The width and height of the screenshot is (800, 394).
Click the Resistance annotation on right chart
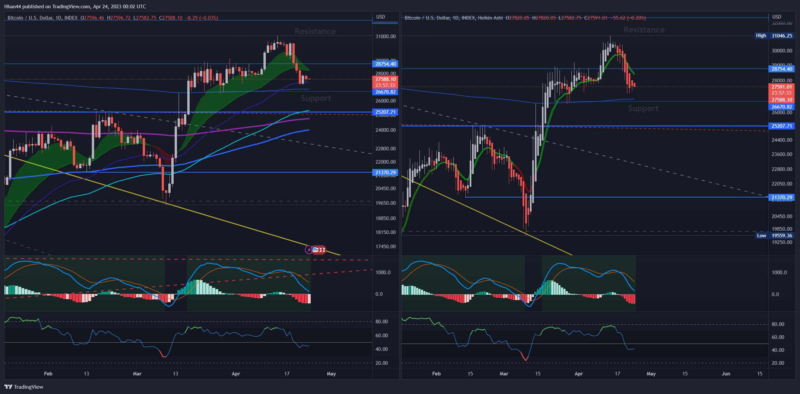click(644, 30)
